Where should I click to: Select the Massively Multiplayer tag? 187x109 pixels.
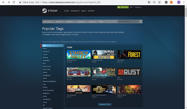[x=53, y=81]
